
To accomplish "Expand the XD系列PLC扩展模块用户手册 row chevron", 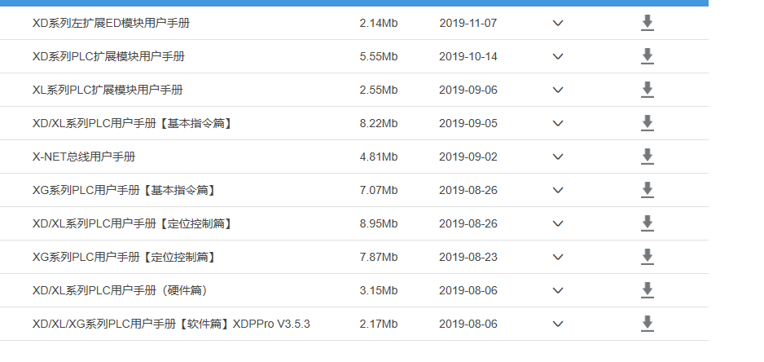I will (558, 56).
